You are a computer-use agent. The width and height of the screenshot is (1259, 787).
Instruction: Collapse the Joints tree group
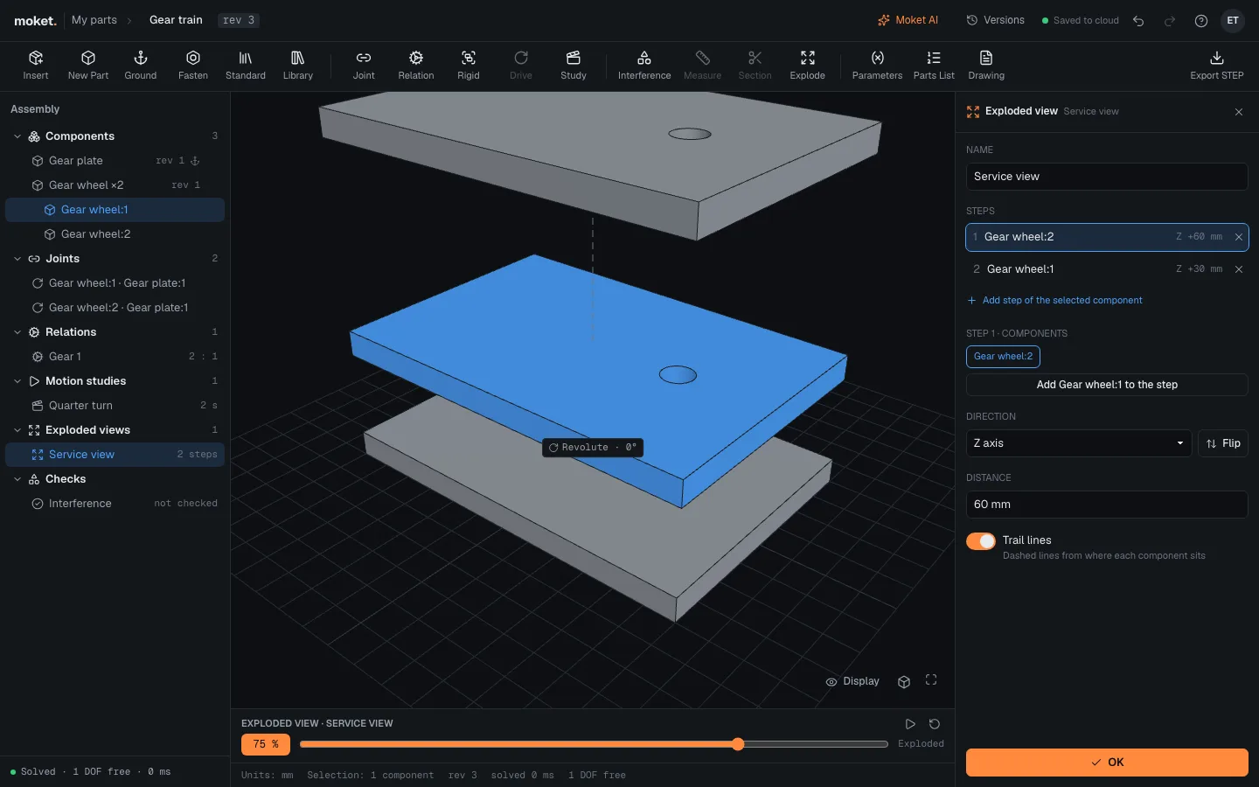click(17, 259)
